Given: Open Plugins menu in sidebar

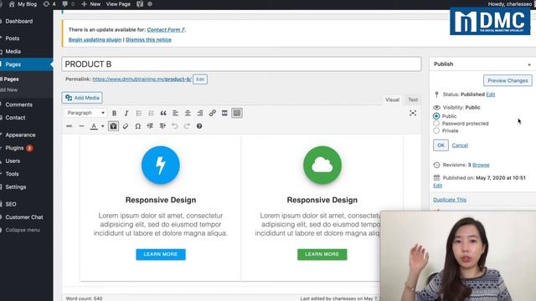Looking at the screenshot, I should 14,148.
